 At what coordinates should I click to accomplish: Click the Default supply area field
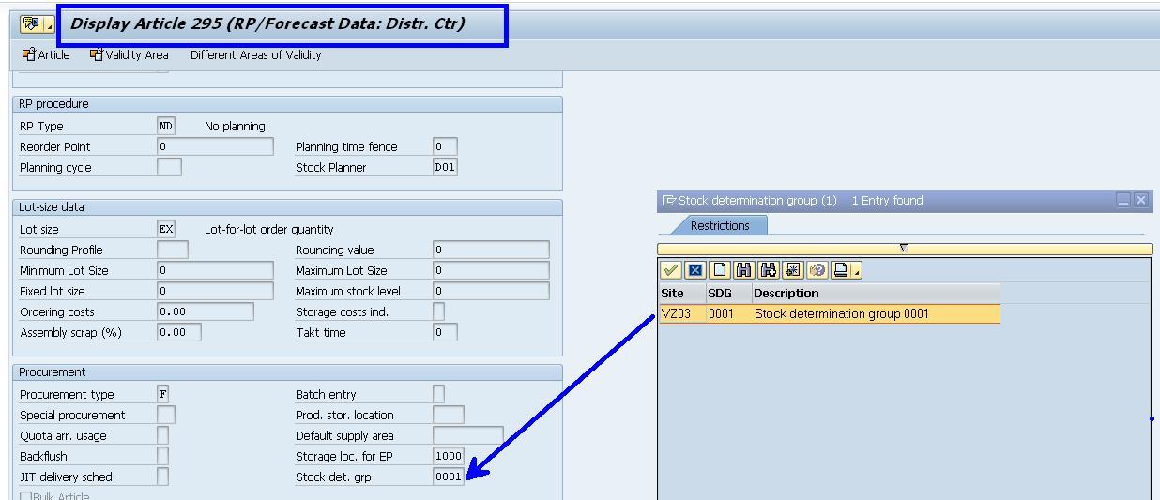tap(468, 435)
